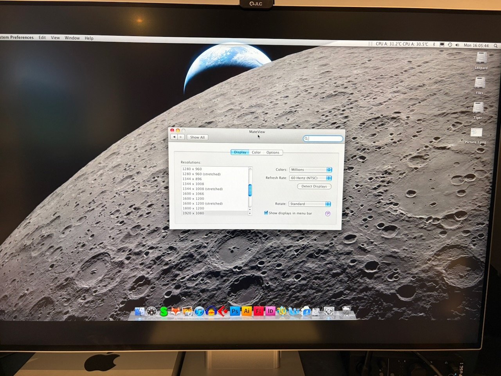The width and height of the screenshot is (501, 376).
Task: Select the 1344 x 896 resolution
Action: point(214,179)
